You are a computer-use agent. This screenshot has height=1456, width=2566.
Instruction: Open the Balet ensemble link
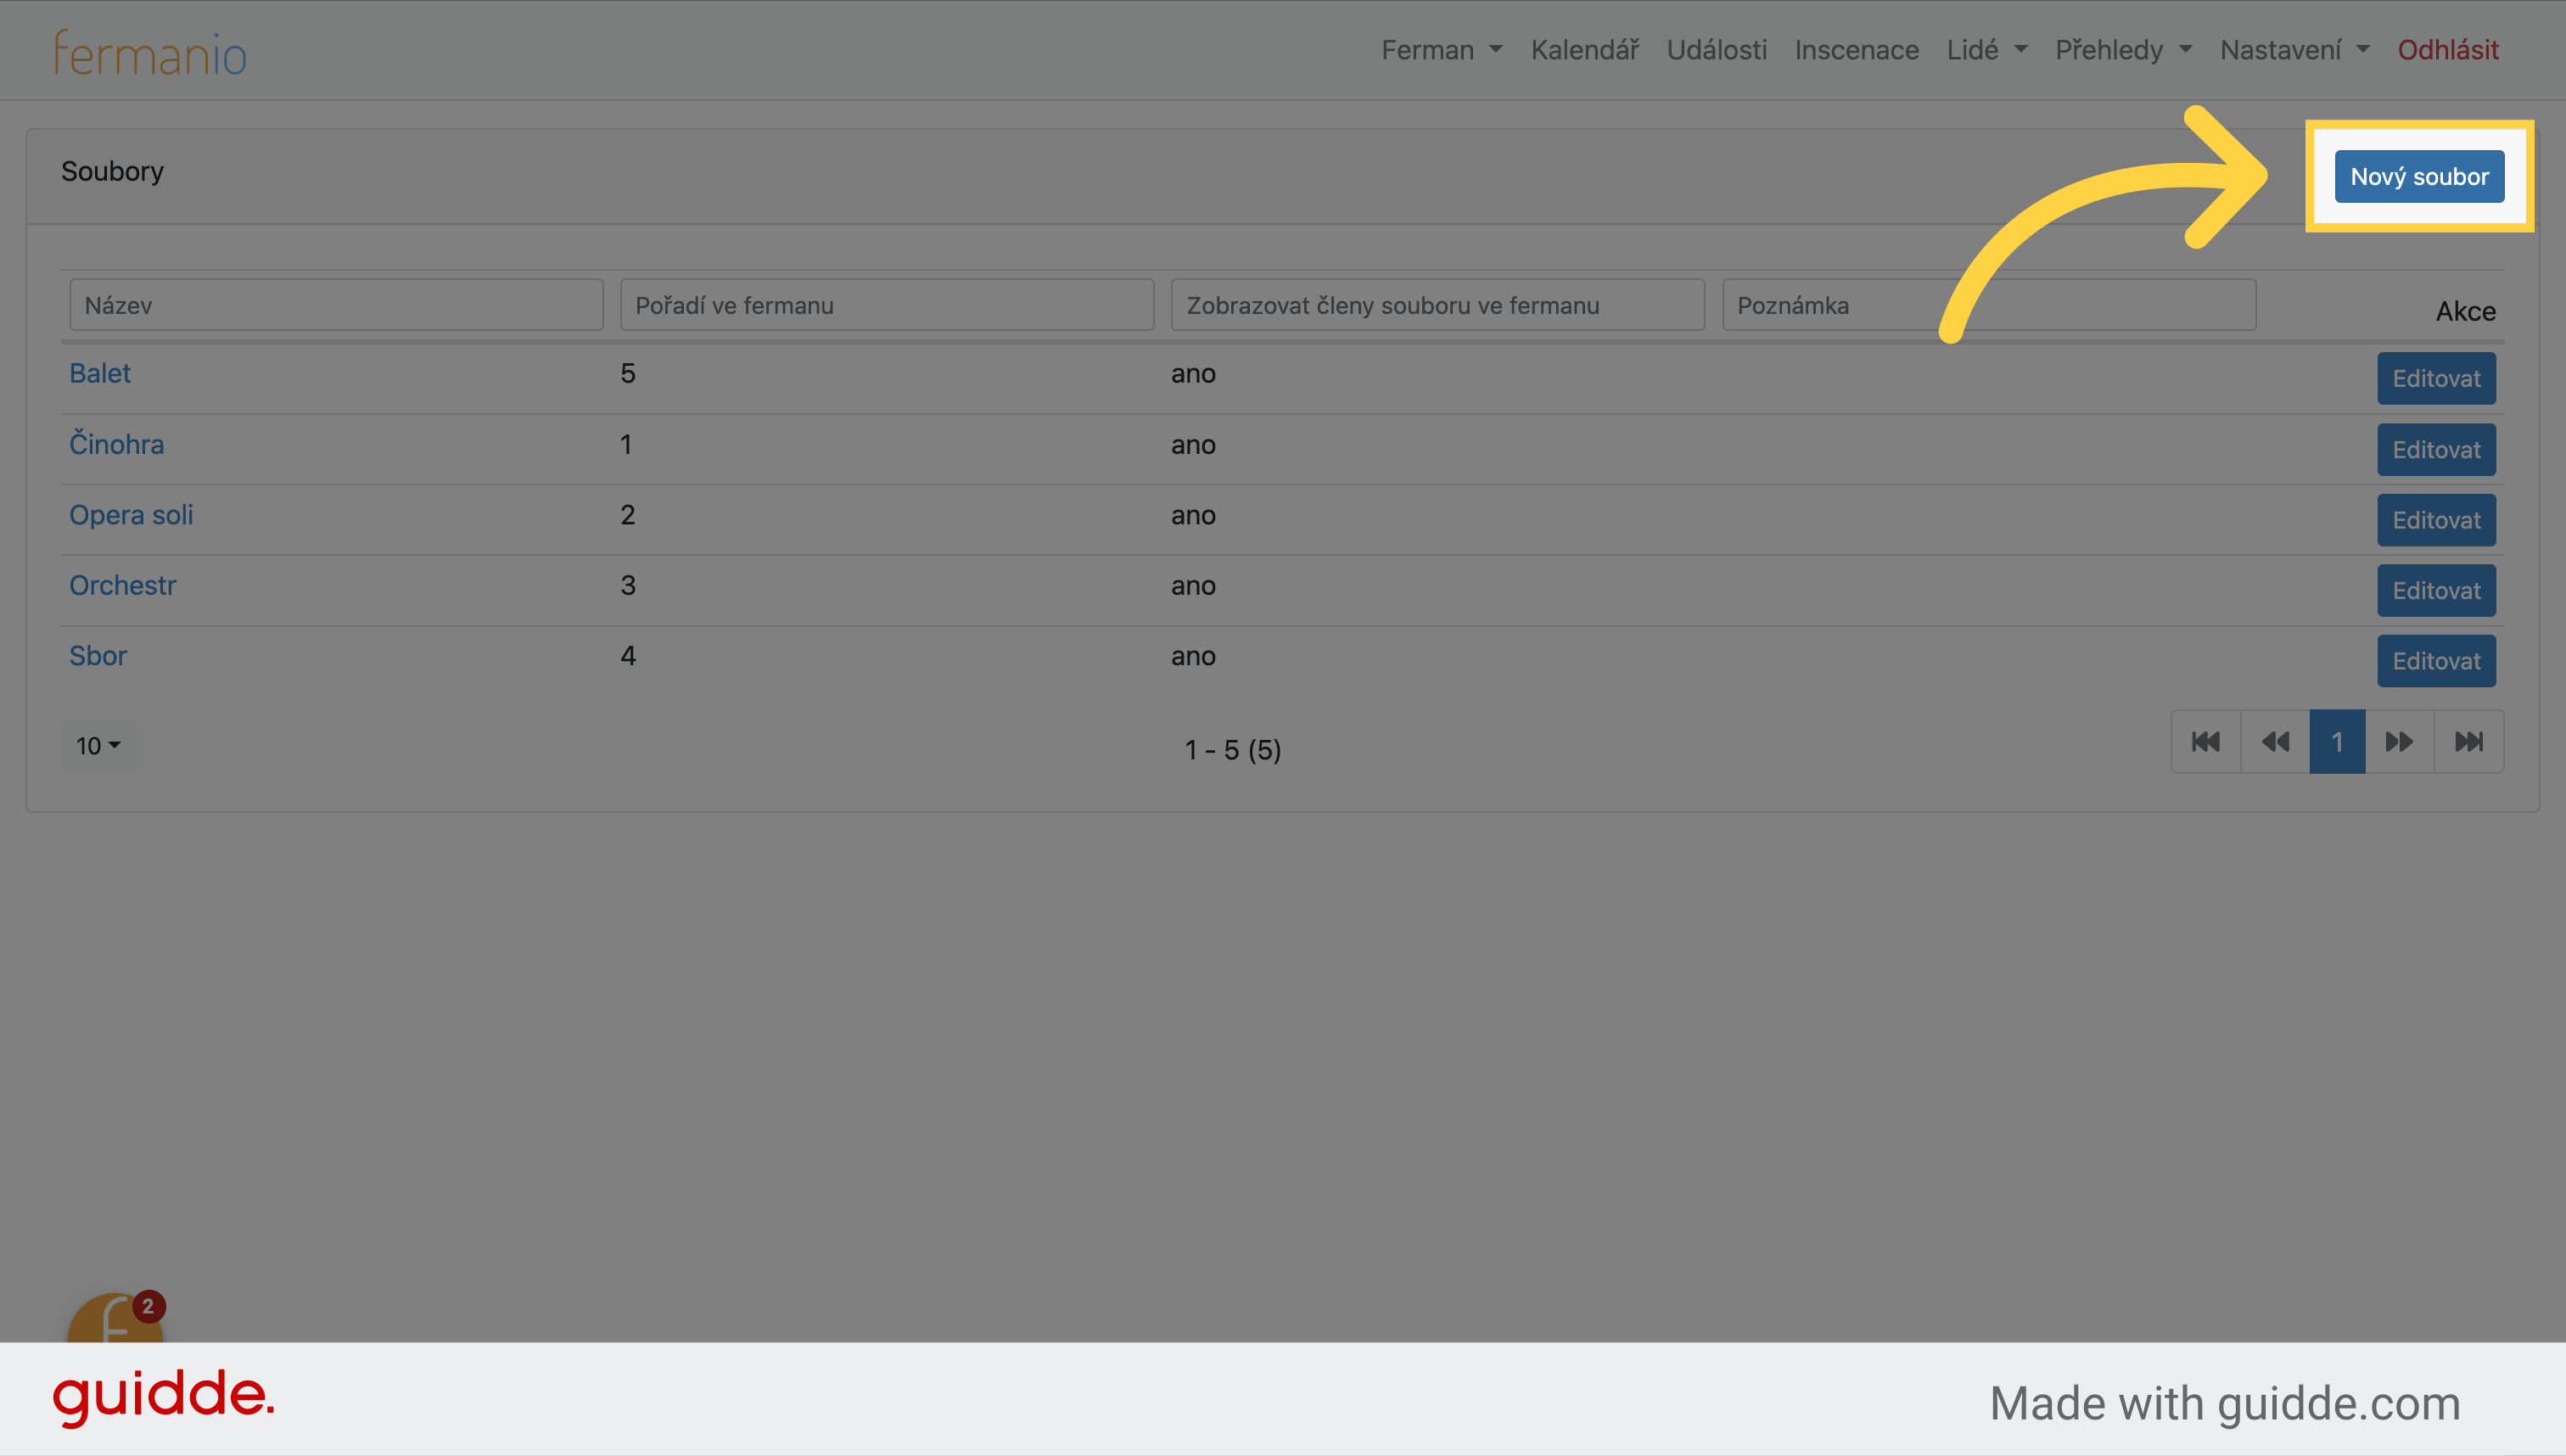click(100, 373)
